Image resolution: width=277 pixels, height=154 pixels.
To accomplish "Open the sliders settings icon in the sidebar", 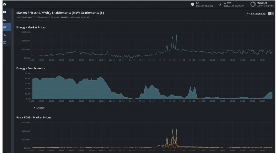I will 5,42.
